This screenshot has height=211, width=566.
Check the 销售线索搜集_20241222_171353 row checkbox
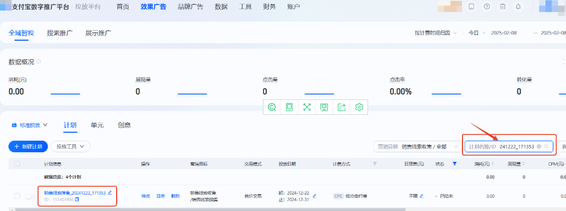pyautogui.click(x=17, y=196)
